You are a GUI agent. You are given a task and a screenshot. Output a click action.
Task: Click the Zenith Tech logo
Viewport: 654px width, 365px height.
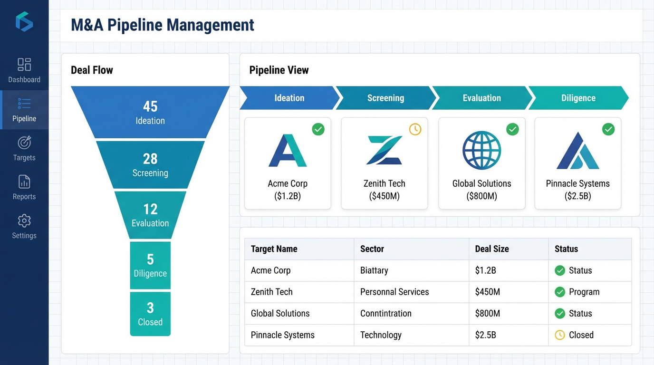point(384,151)
